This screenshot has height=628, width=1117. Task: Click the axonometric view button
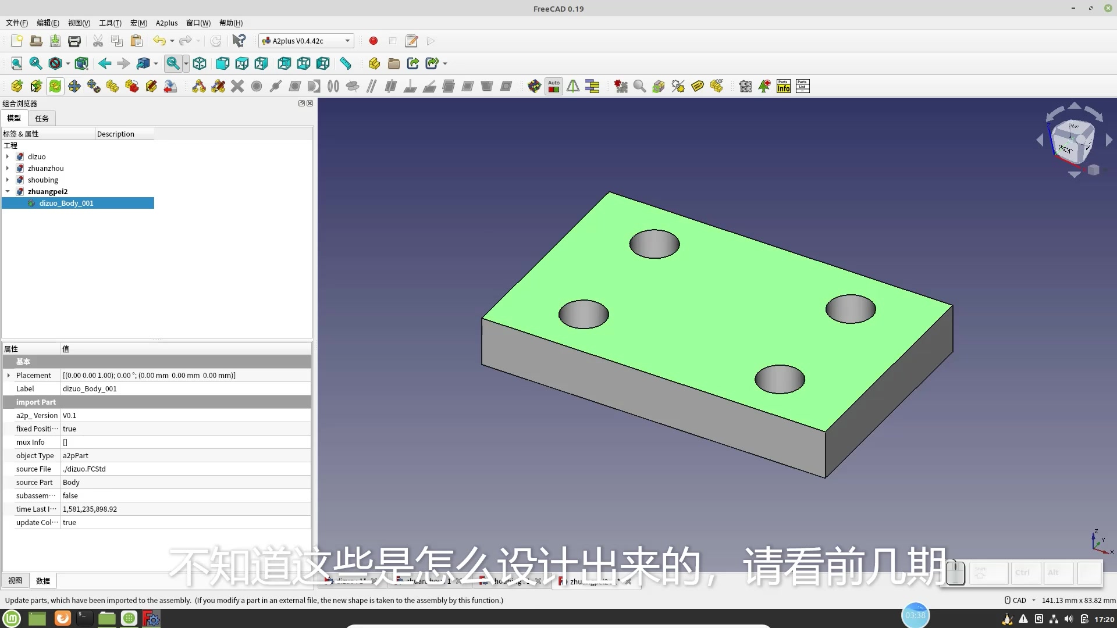pos(199,63)
